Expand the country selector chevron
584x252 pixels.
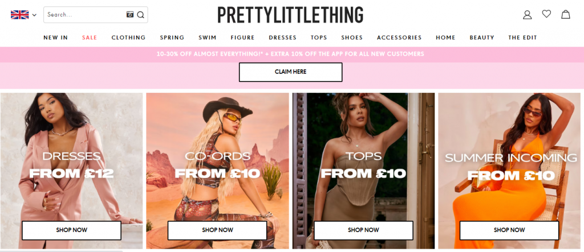point(34,15)
